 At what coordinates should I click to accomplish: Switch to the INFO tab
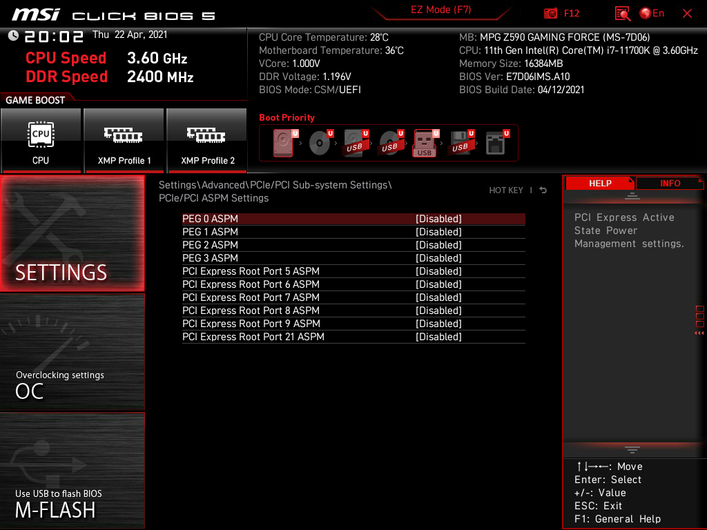[x=670, y=184]
